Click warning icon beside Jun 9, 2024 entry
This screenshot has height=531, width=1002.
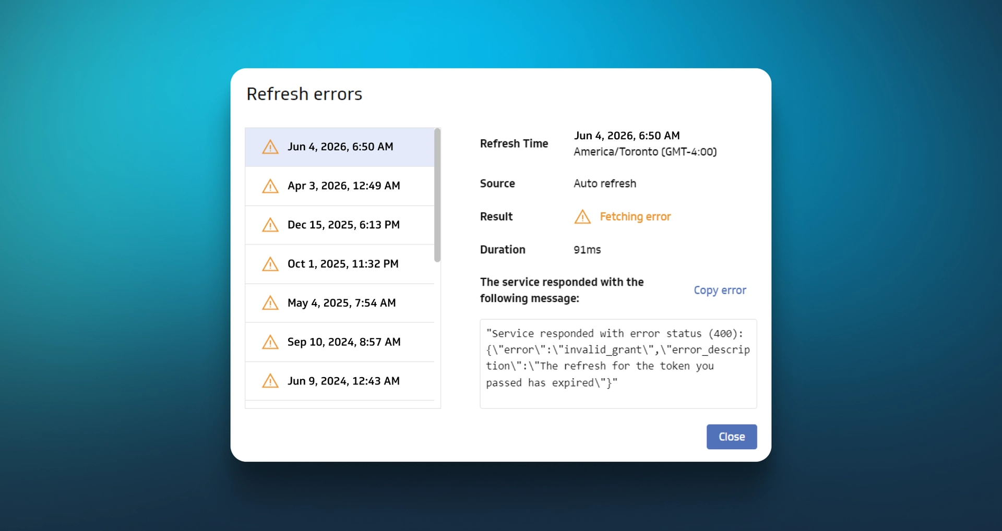click(270, 381)
